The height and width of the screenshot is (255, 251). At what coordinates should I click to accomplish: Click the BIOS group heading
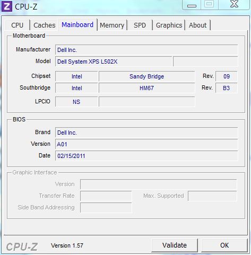point(19,119)
